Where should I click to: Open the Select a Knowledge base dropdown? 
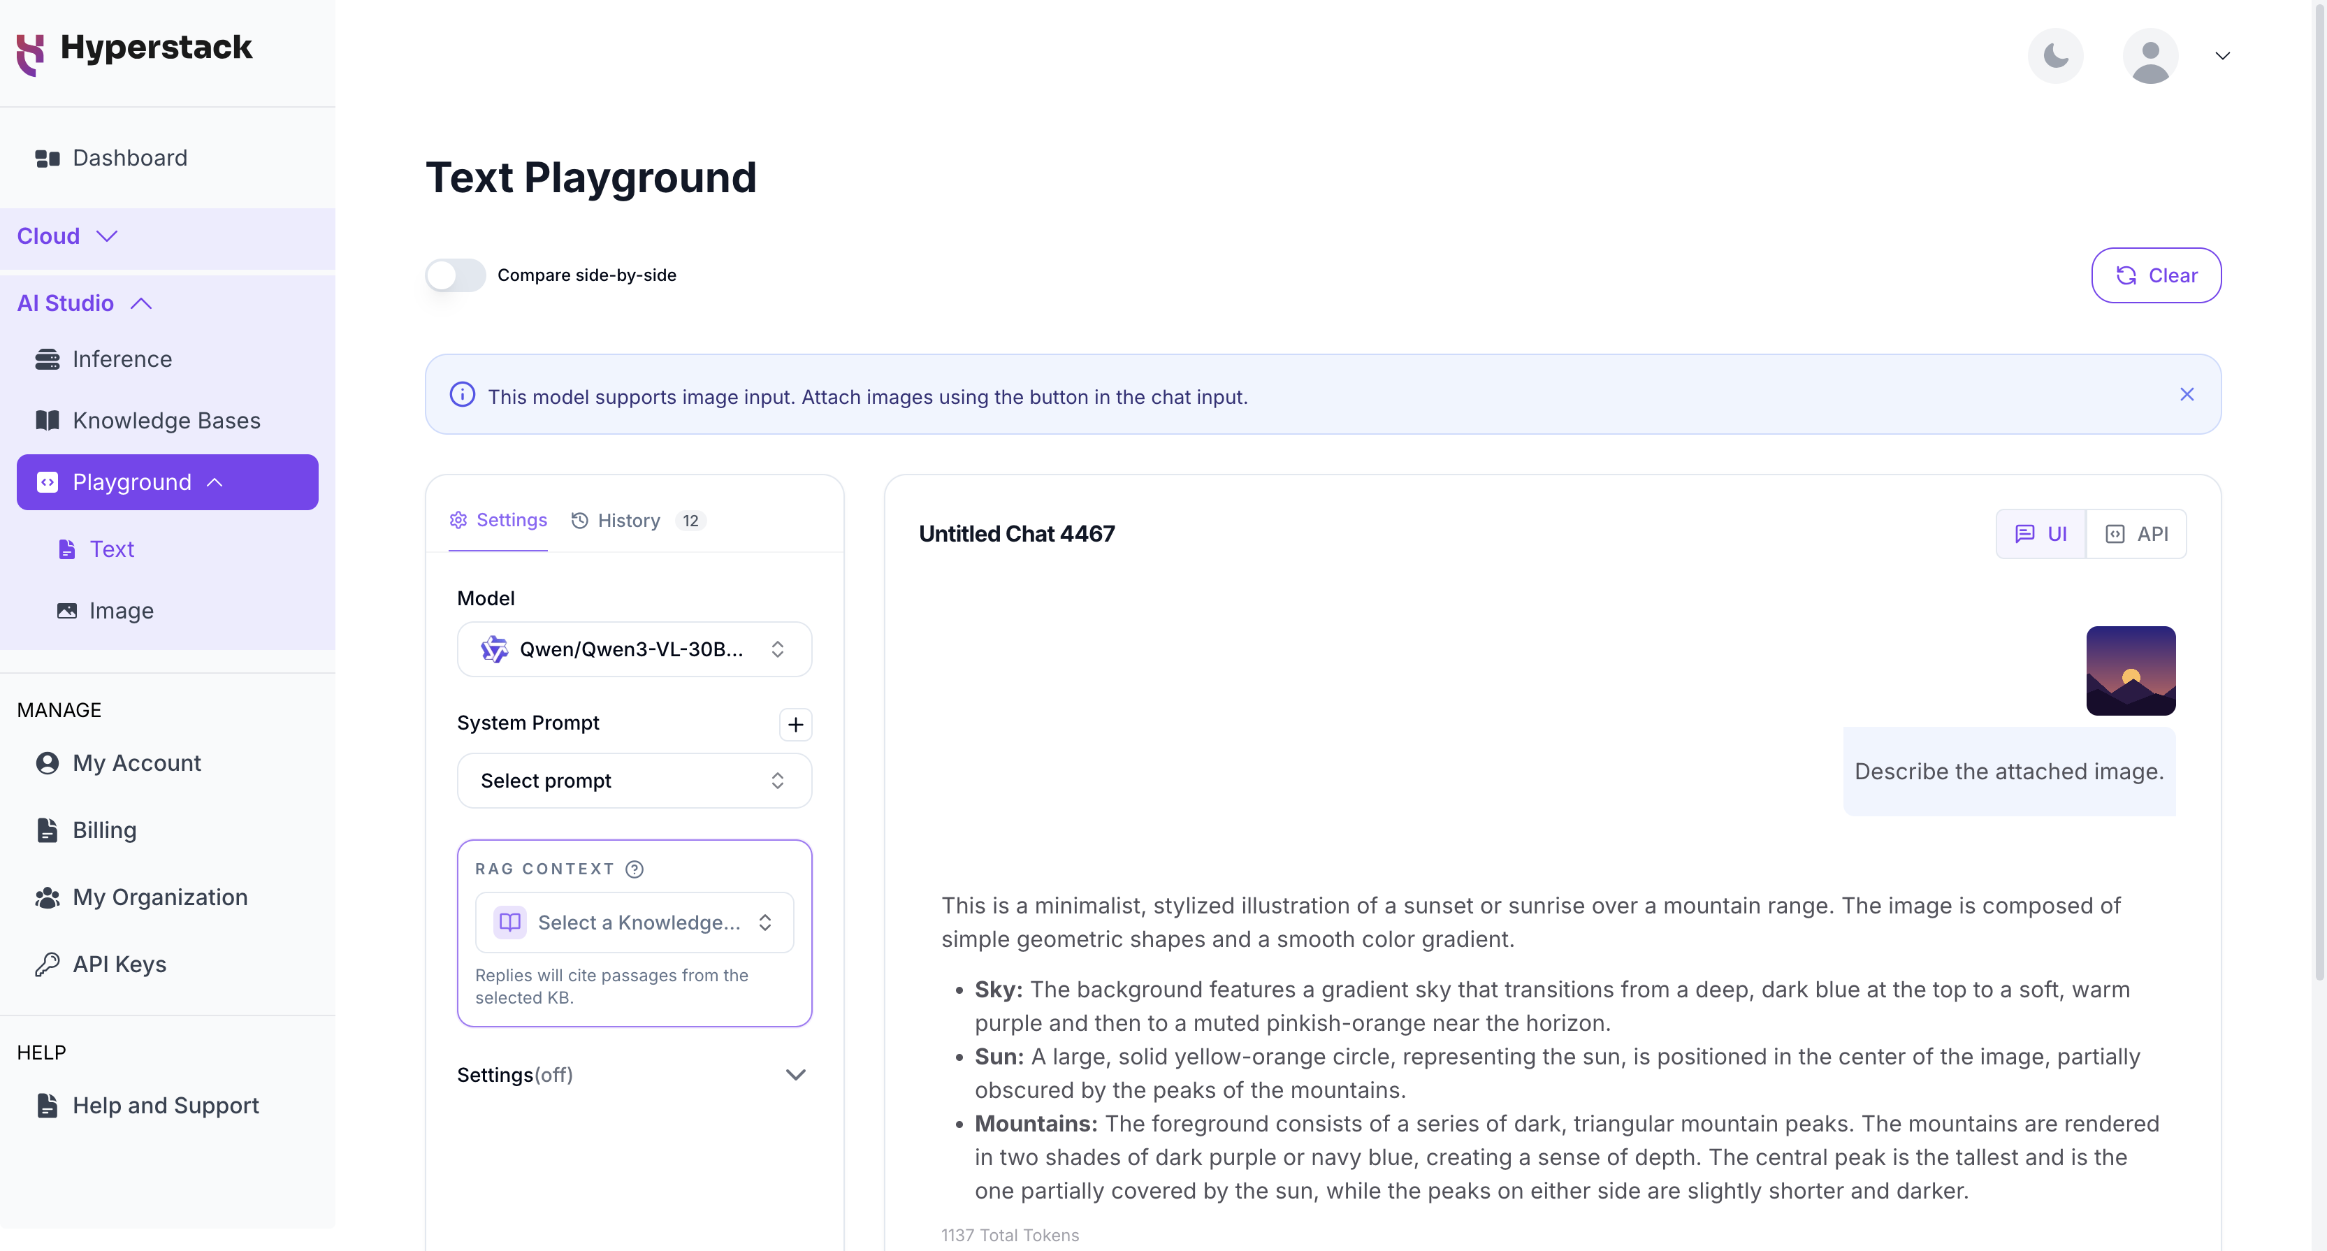[634, 923]
